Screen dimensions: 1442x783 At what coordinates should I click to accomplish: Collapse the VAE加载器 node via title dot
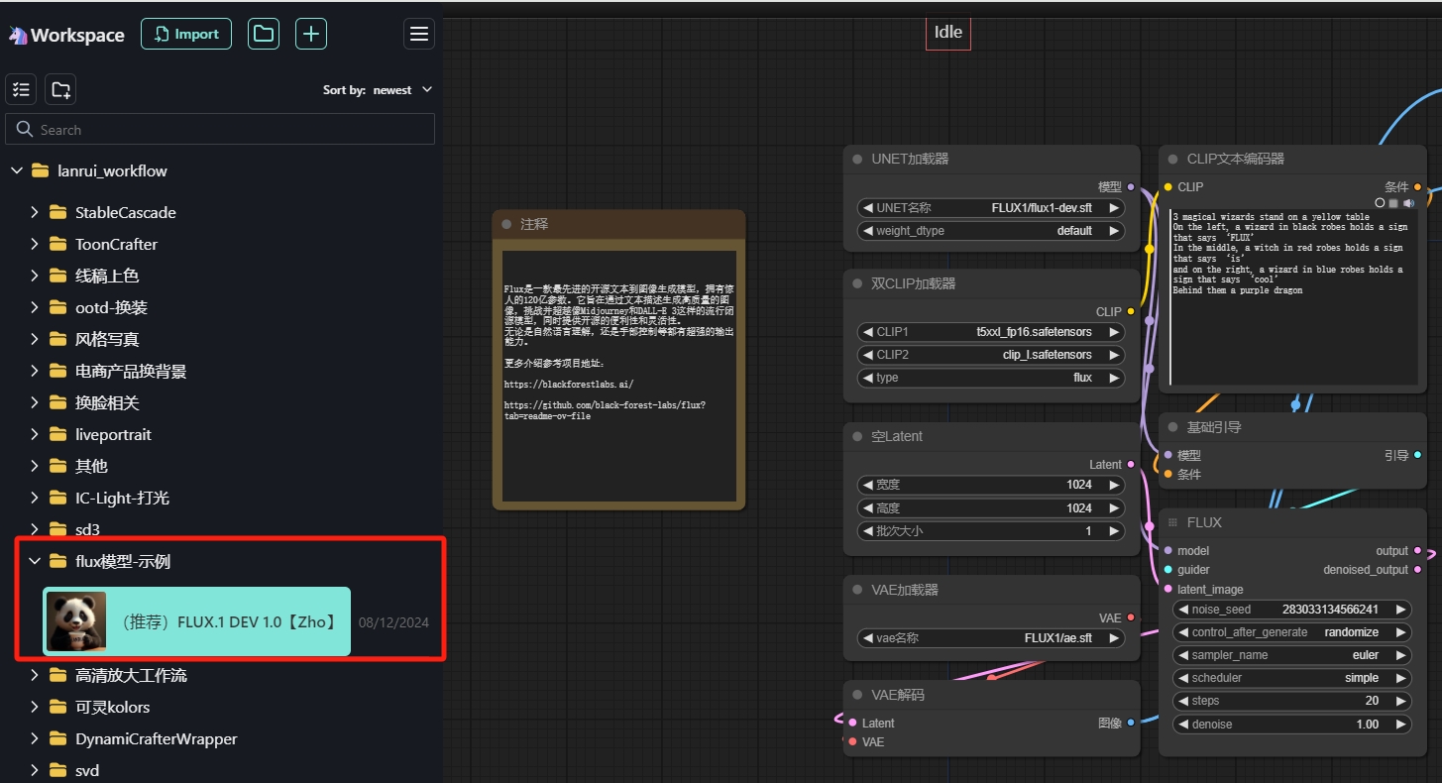point(857,590)
